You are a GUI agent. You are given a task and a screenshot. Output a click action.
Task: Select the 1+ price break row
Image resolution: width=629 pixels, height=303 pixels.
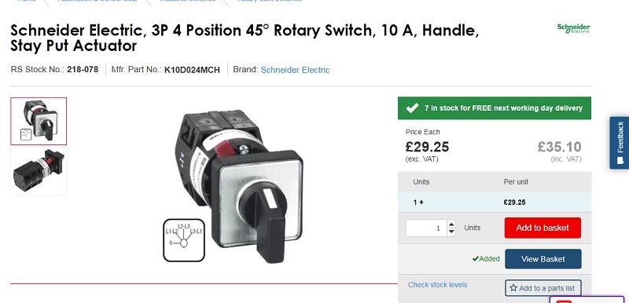(x=495, y=203)
